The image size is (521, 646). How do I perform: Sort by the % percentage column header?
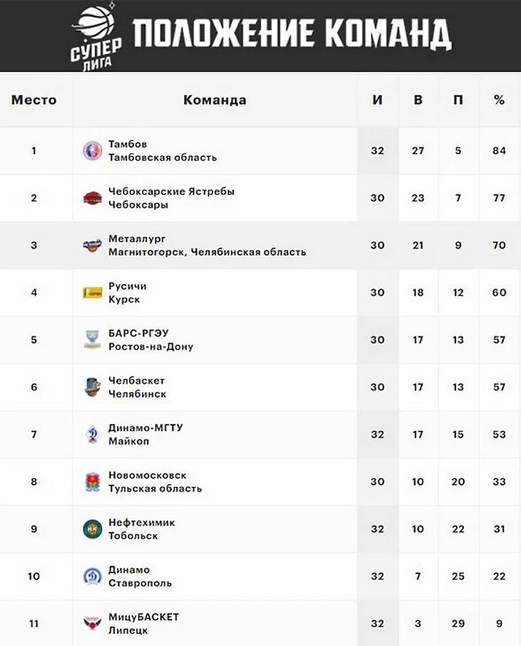499,100
